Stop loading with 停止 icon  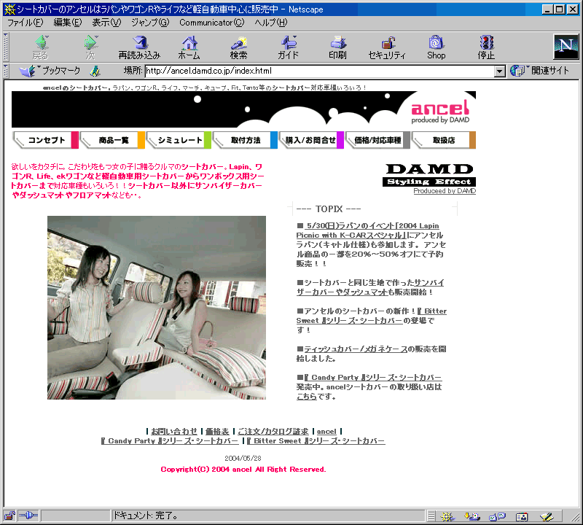486,47
